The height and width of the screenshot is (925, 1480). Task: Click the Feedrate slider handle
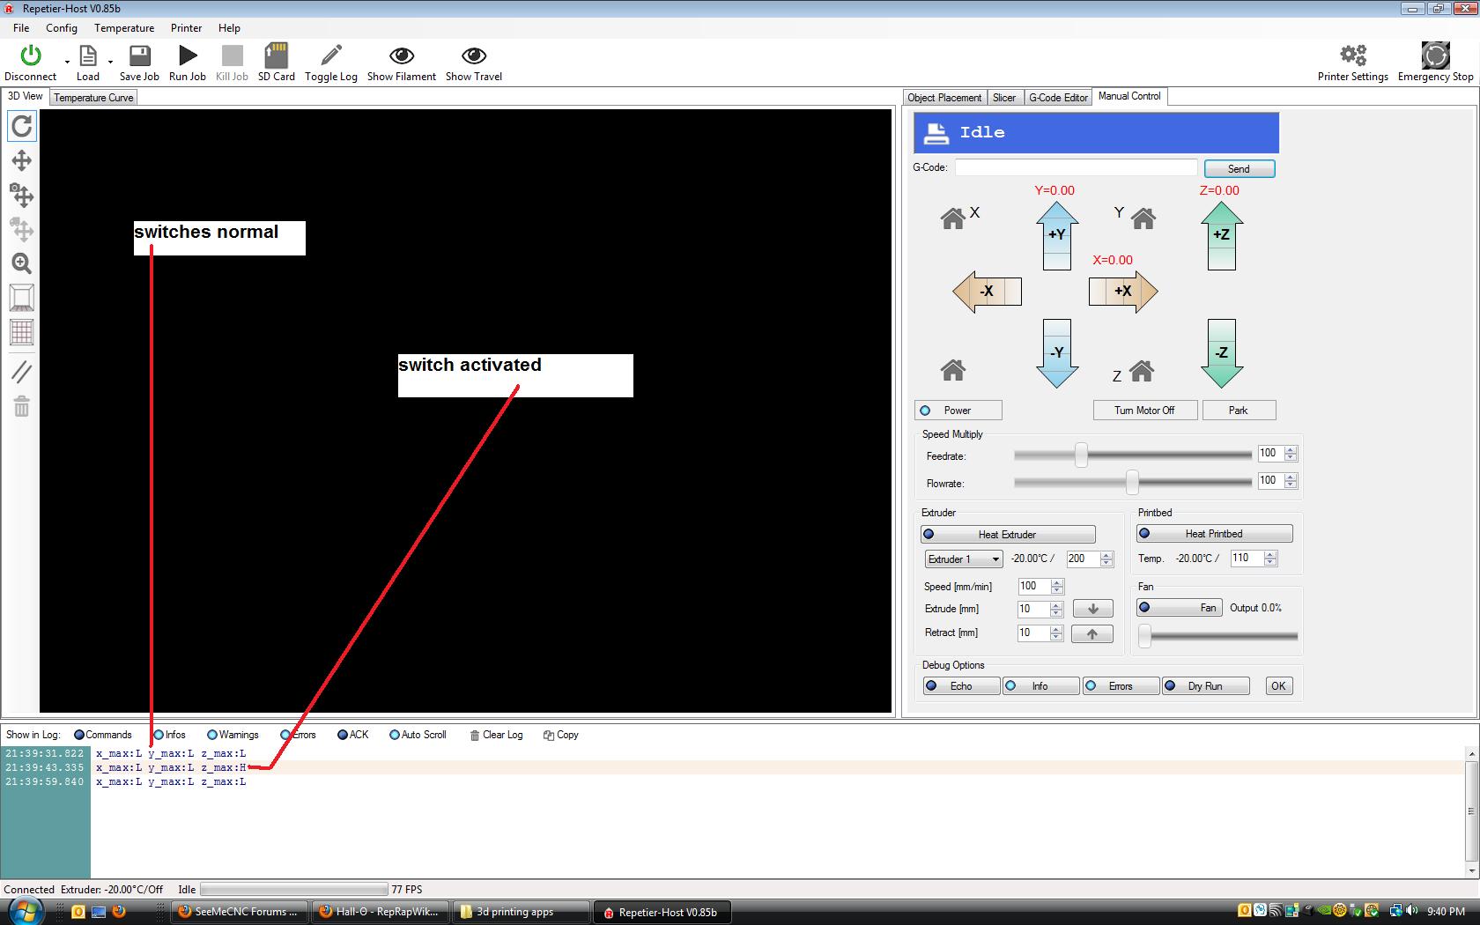pyautogui.click(x=1081, y=455)
